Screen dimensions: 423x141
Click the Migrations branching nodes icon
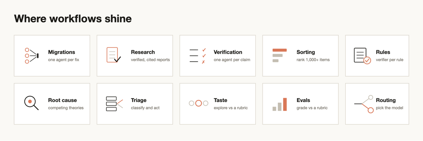click(31, 56)
